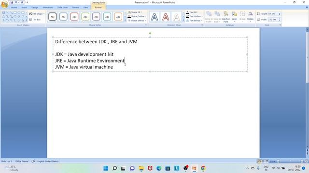Viewport: 309px width, 173px height.
Task: Open the Home ribbon tab
Action: (14, 8)
